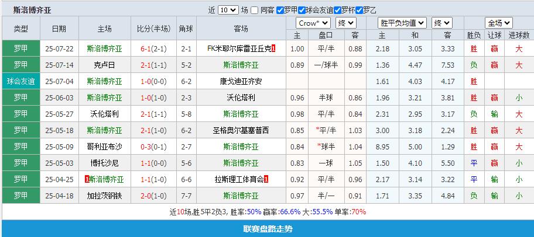Click red card badge before 斯洛博齐亚 on 25-04-25
The image size is (534, 237).
click(x=87, y=180)
